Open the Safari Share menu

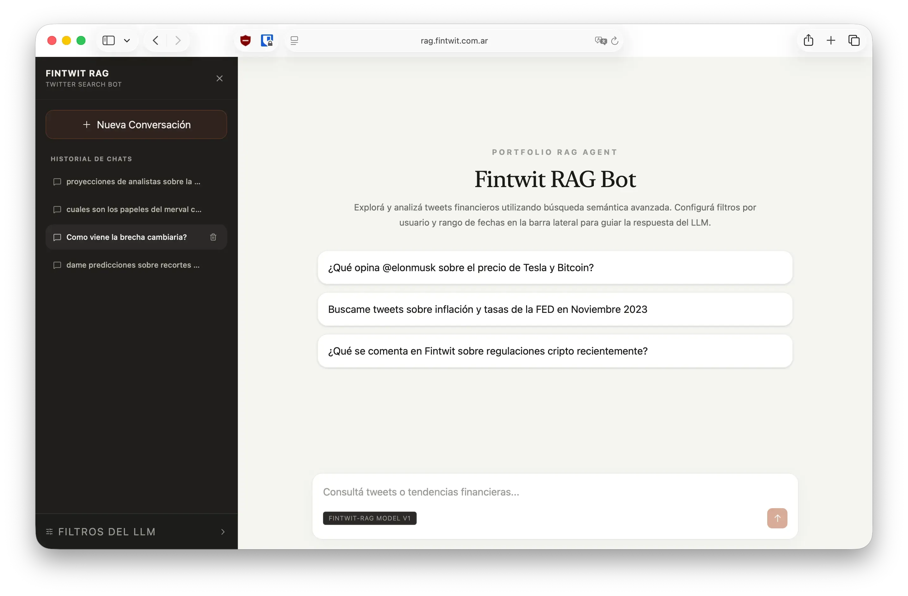pos(808,40)
